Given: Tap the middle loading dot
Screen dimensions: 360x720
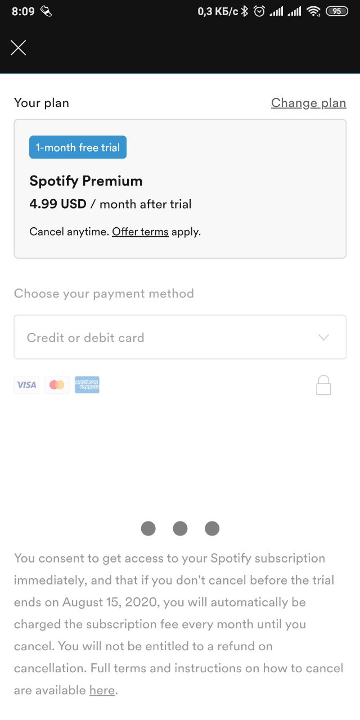Looking at the screenshot, I should coord(180,528).
